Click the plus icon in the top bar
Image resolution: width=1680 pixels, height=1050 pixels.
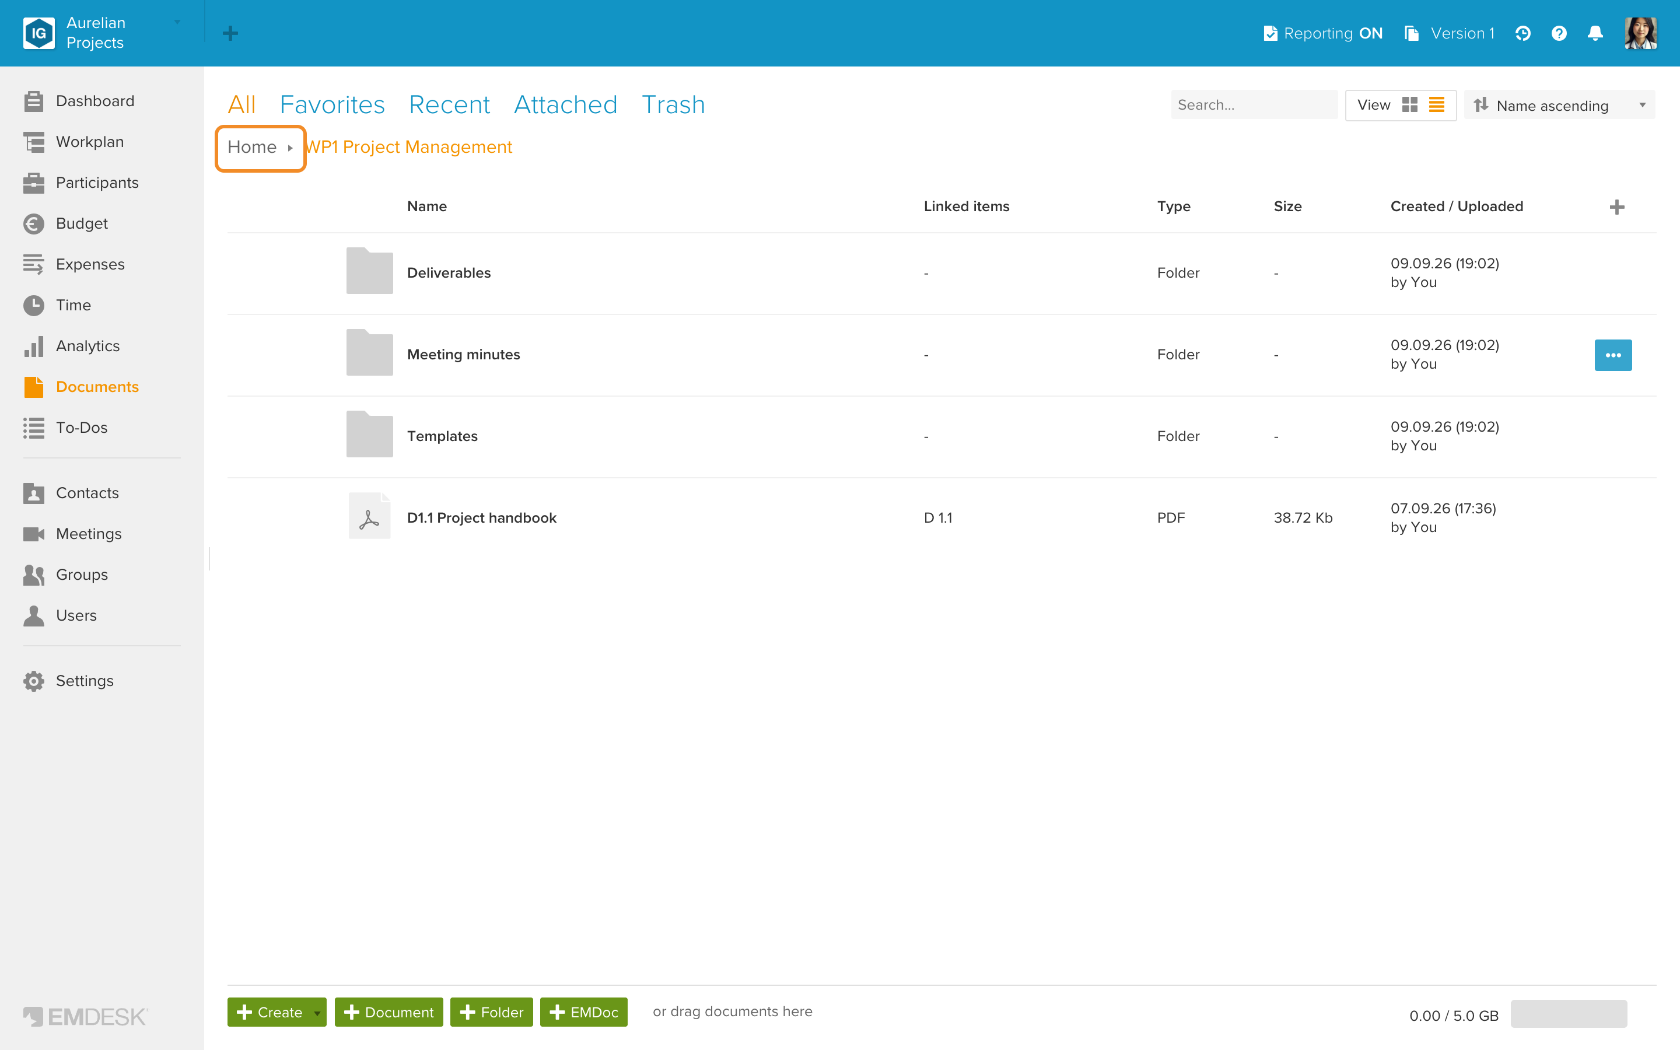(x=230, y=33)
